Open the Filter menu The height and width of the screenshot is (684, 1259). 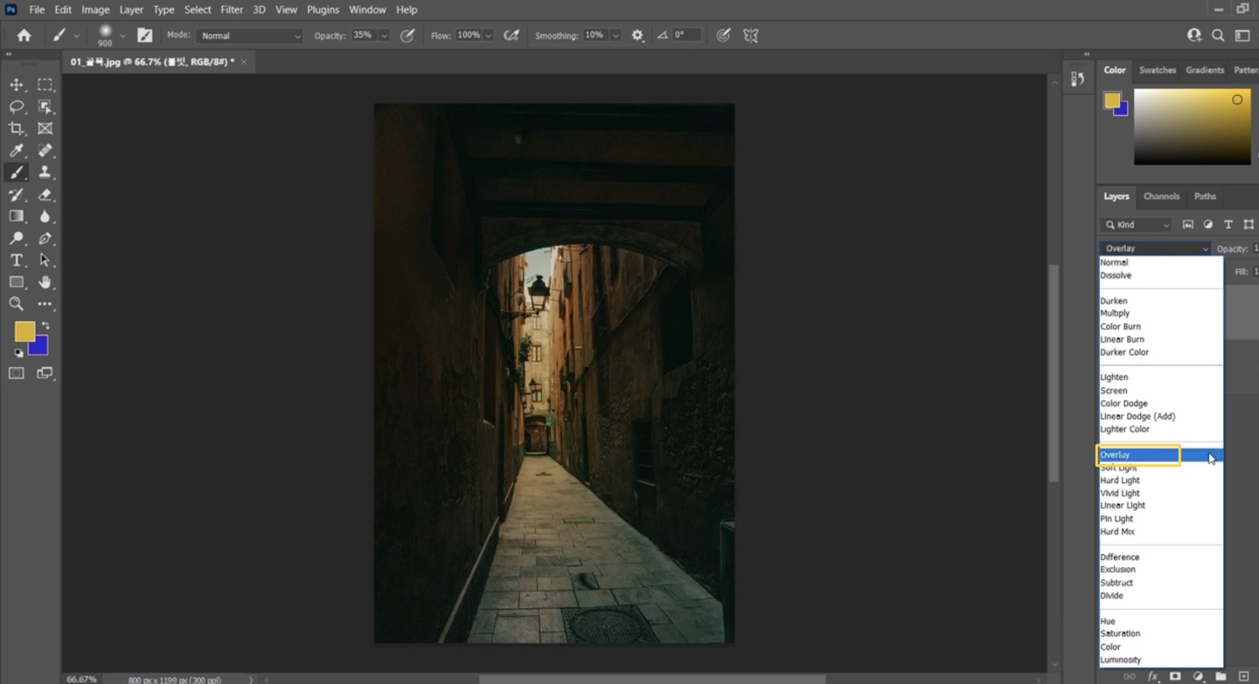[x=232, y=10]
